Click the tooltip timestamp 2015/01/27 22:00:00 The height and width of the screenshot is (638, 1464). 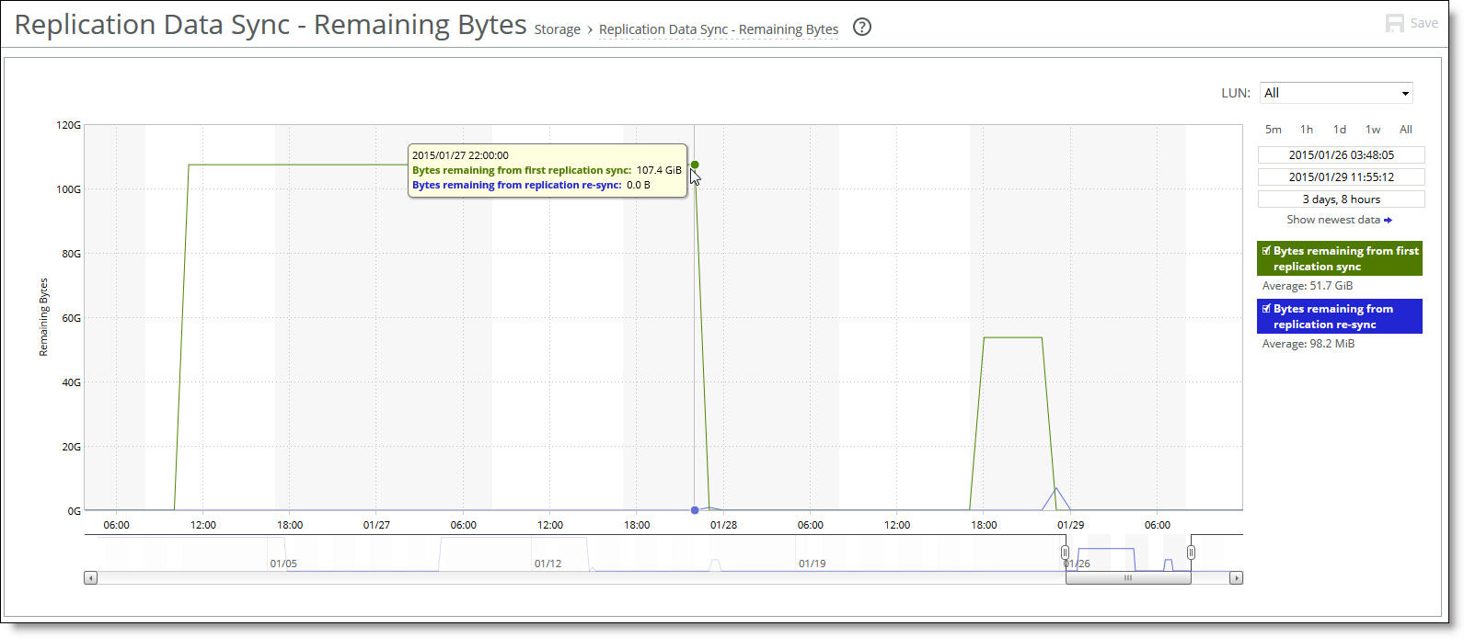460,155
